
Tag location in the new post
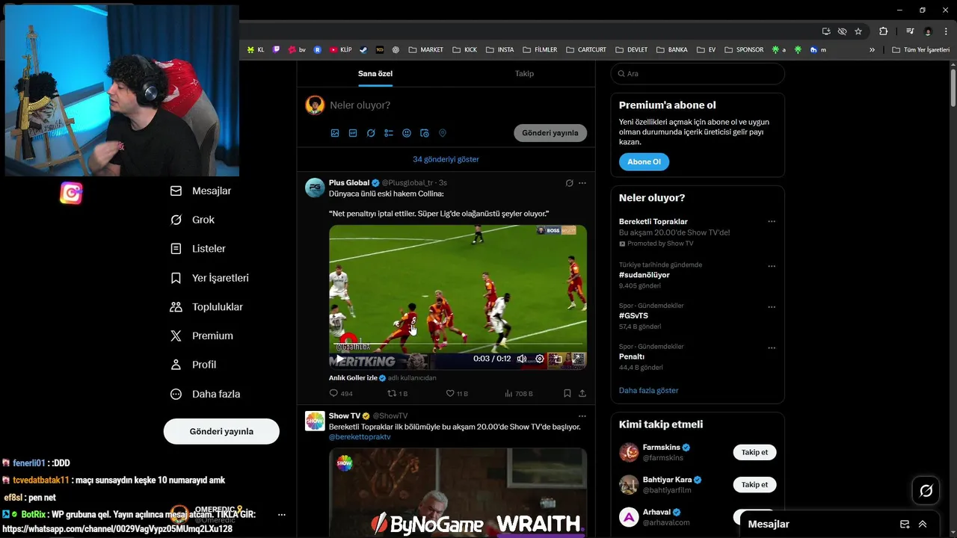click(x=443, y=133)
